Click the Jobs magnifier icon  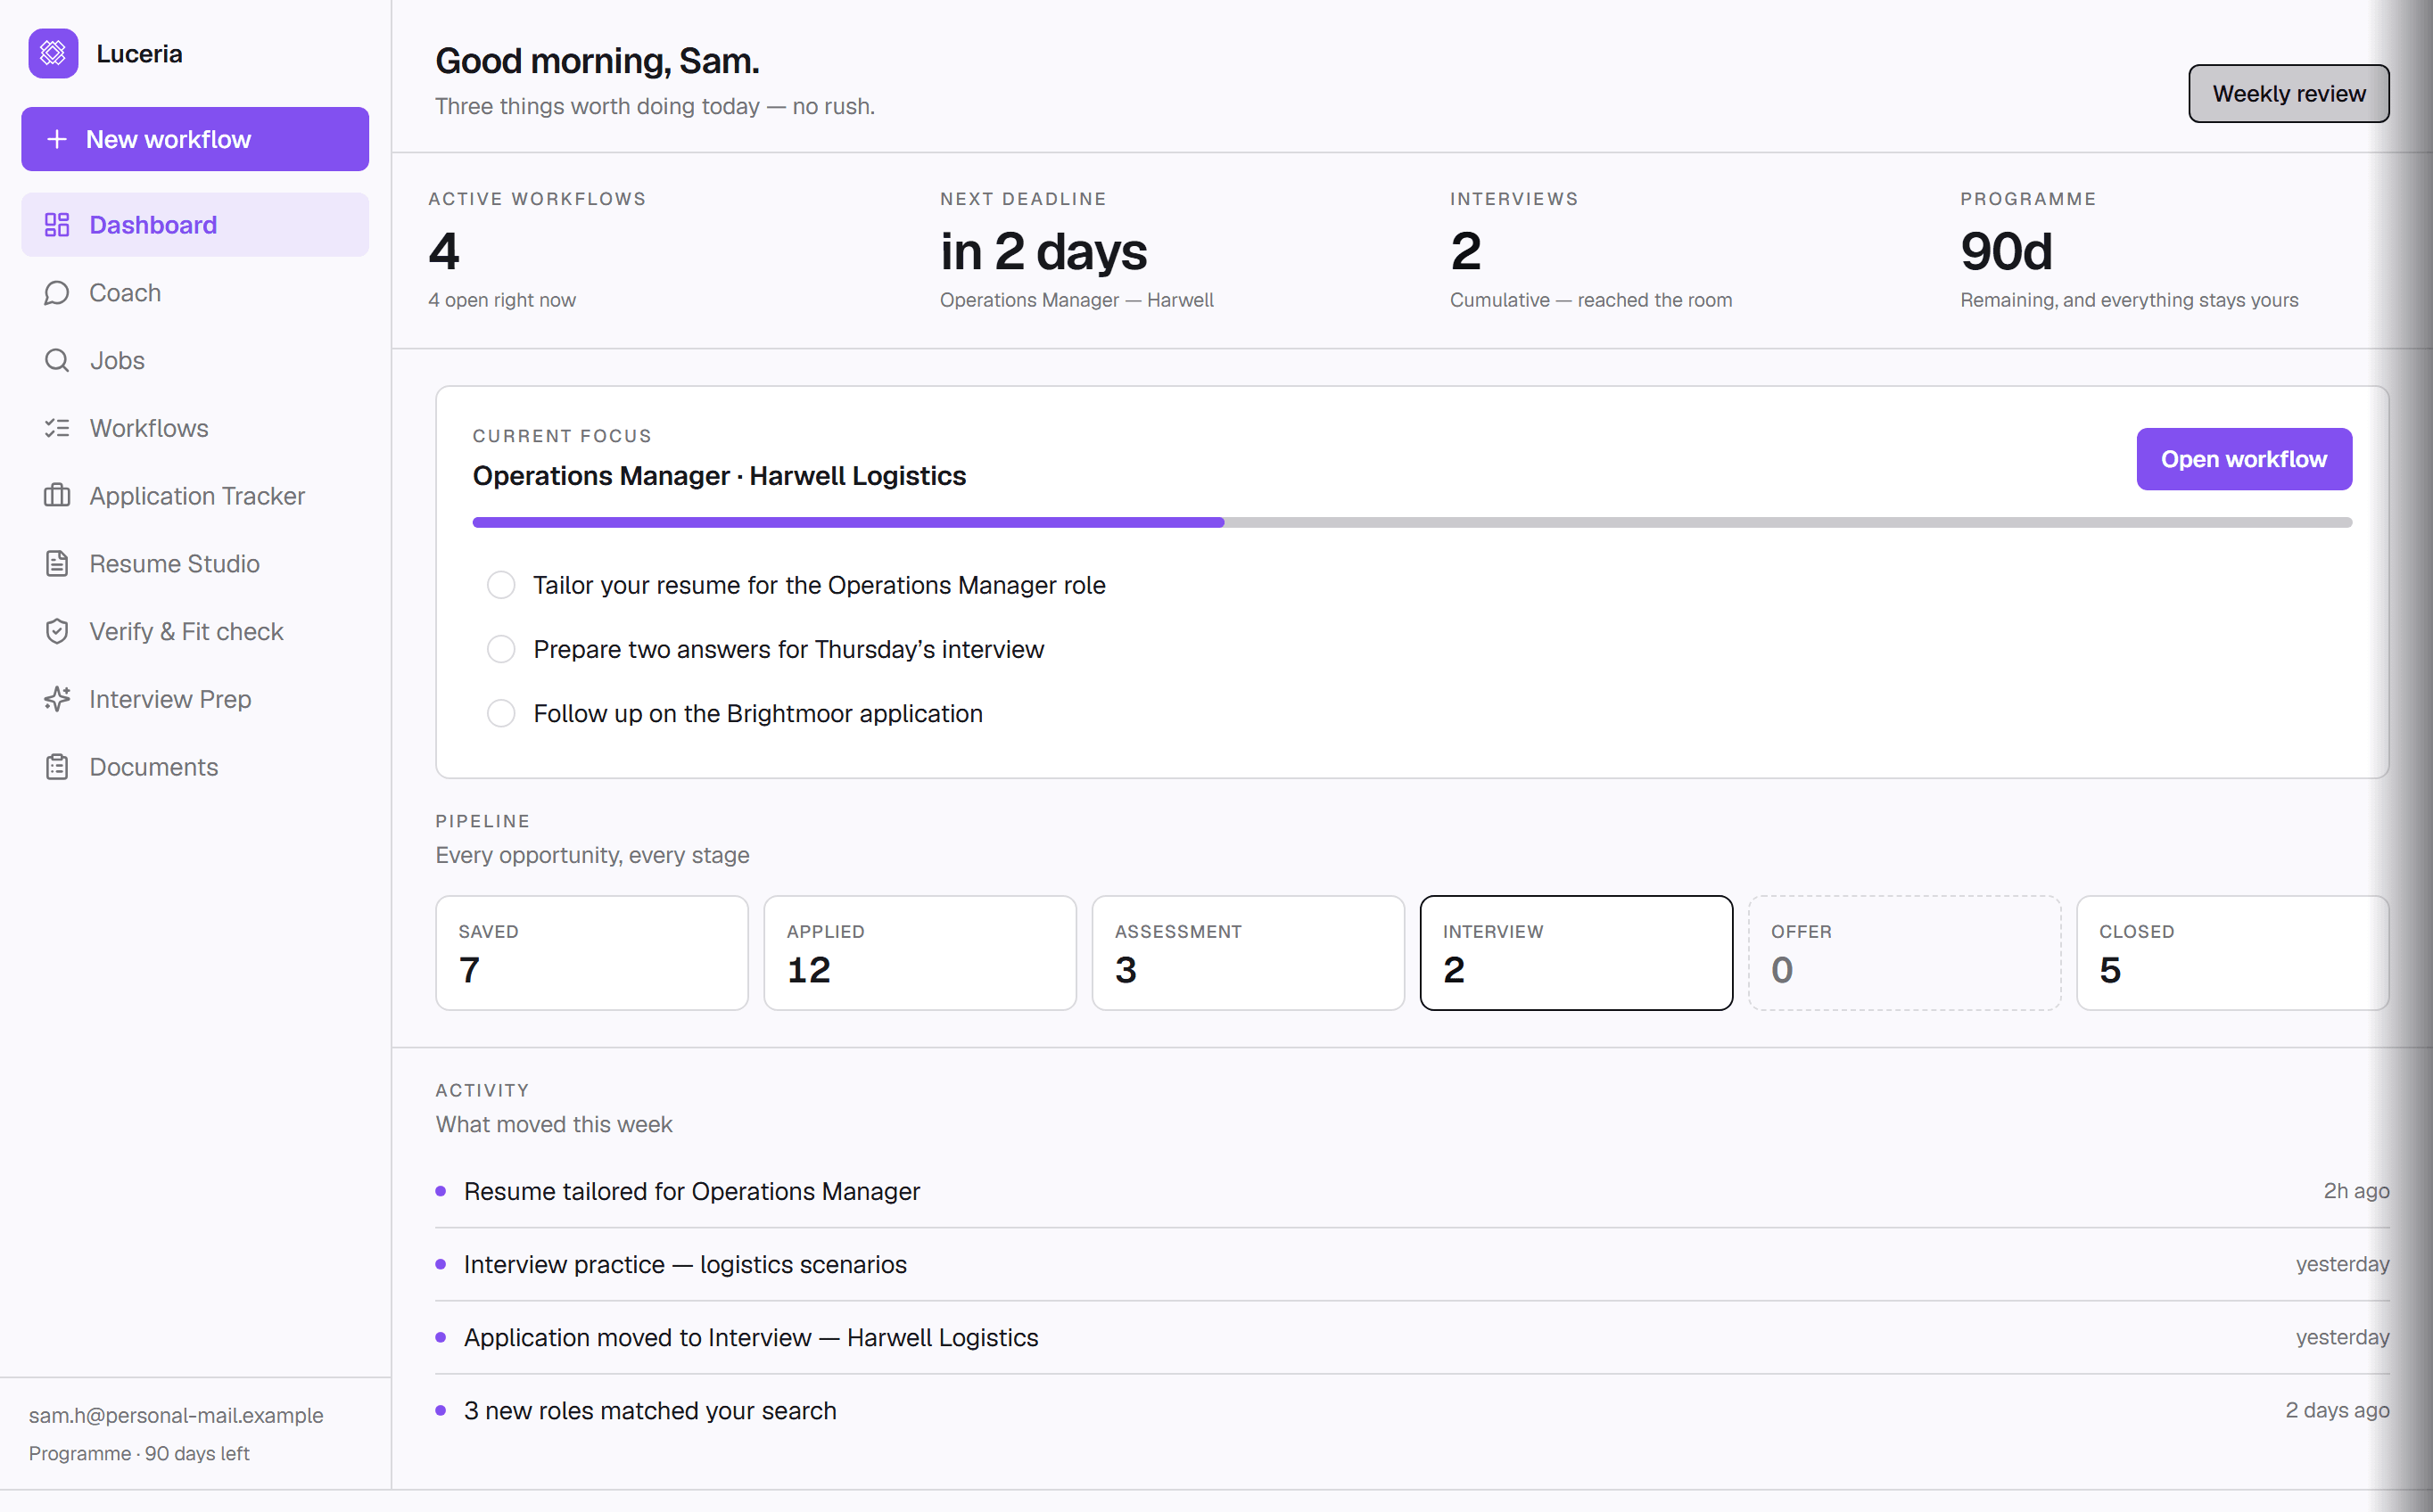click(57, 360)
